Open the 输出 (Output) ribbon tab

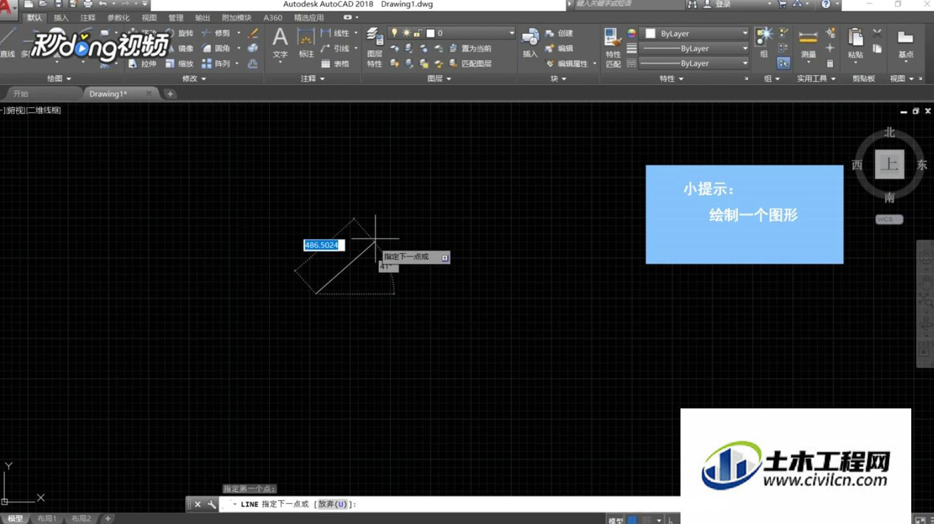202,18
